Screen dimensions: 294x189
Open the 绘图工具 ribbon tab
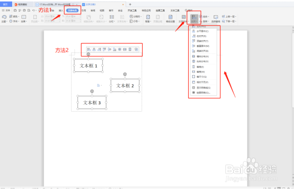click(160, 10)
